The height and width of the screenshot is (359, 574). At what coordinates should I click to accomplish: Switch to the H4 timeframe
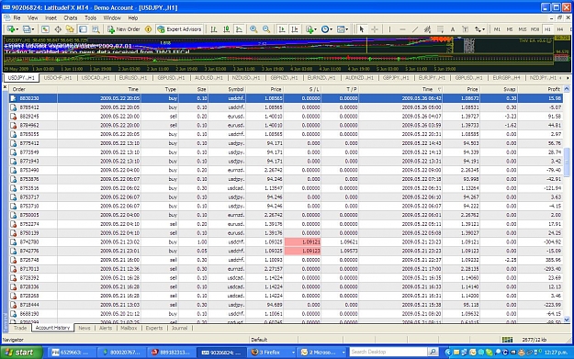coord(559,29)
